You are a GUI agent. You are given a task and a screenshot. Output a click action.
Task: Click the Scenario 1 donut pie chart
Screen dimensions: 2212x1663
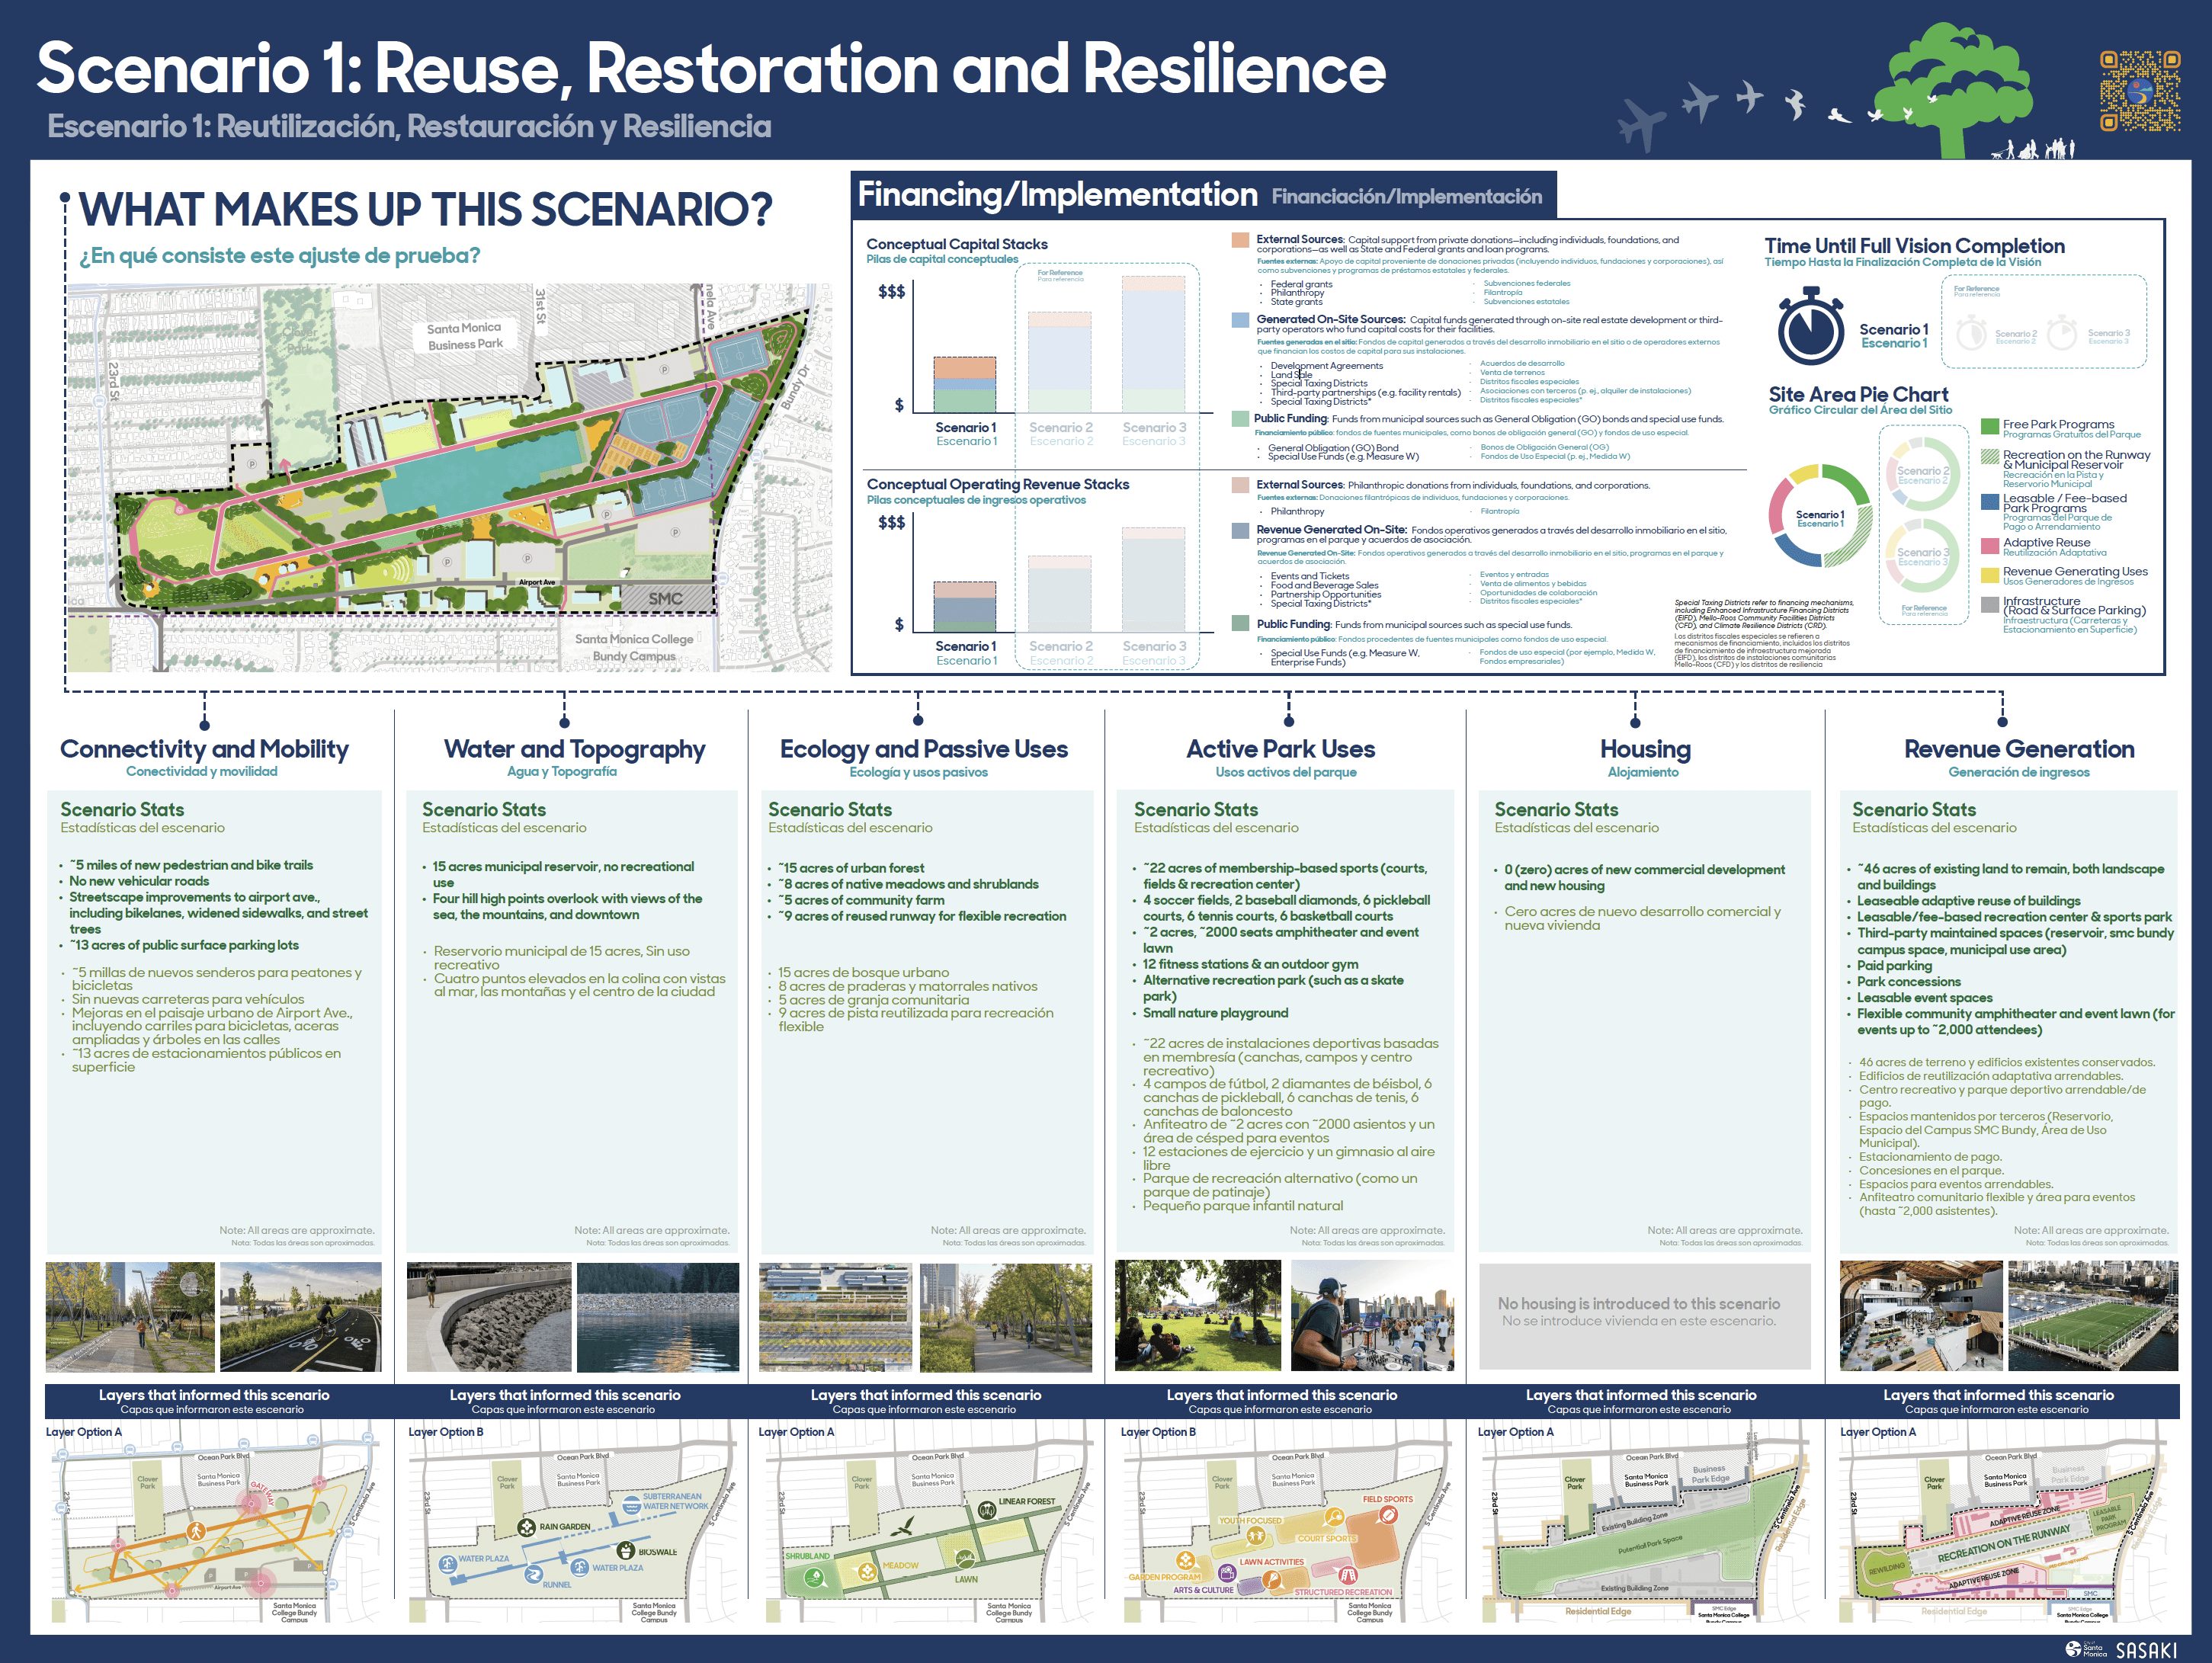point(1820,516)
